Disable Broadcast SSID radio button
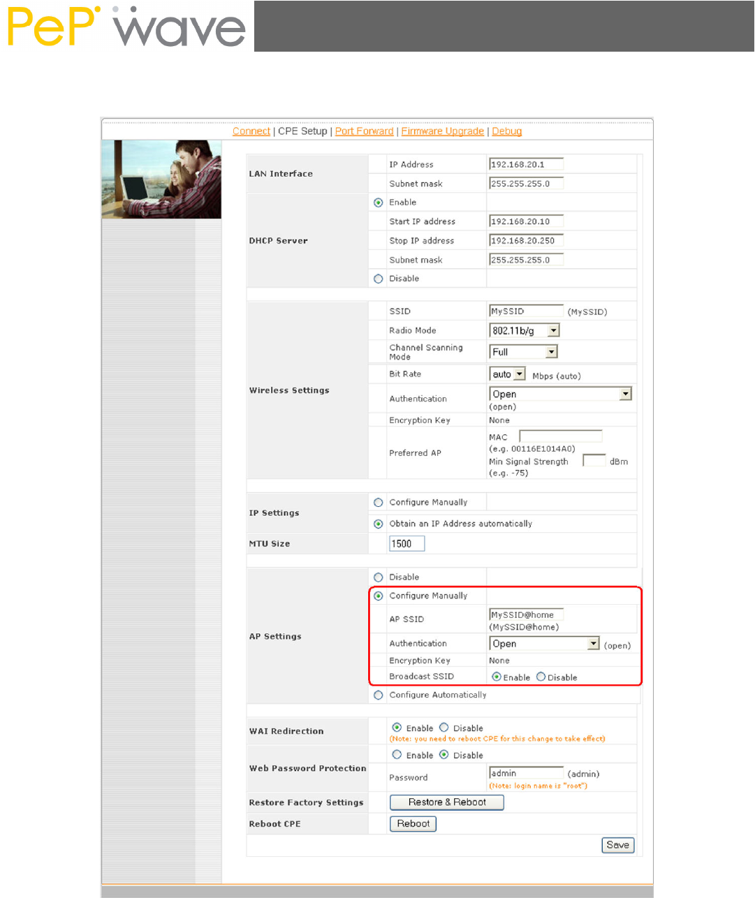755x898 pixels. (x=541, y=677)
